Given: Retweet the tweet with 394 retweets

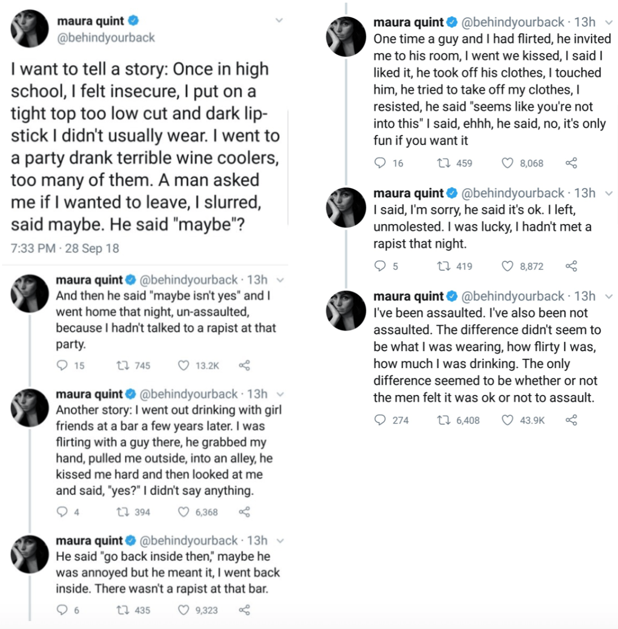Looking at the screenshot, I should tap(122, 512).
